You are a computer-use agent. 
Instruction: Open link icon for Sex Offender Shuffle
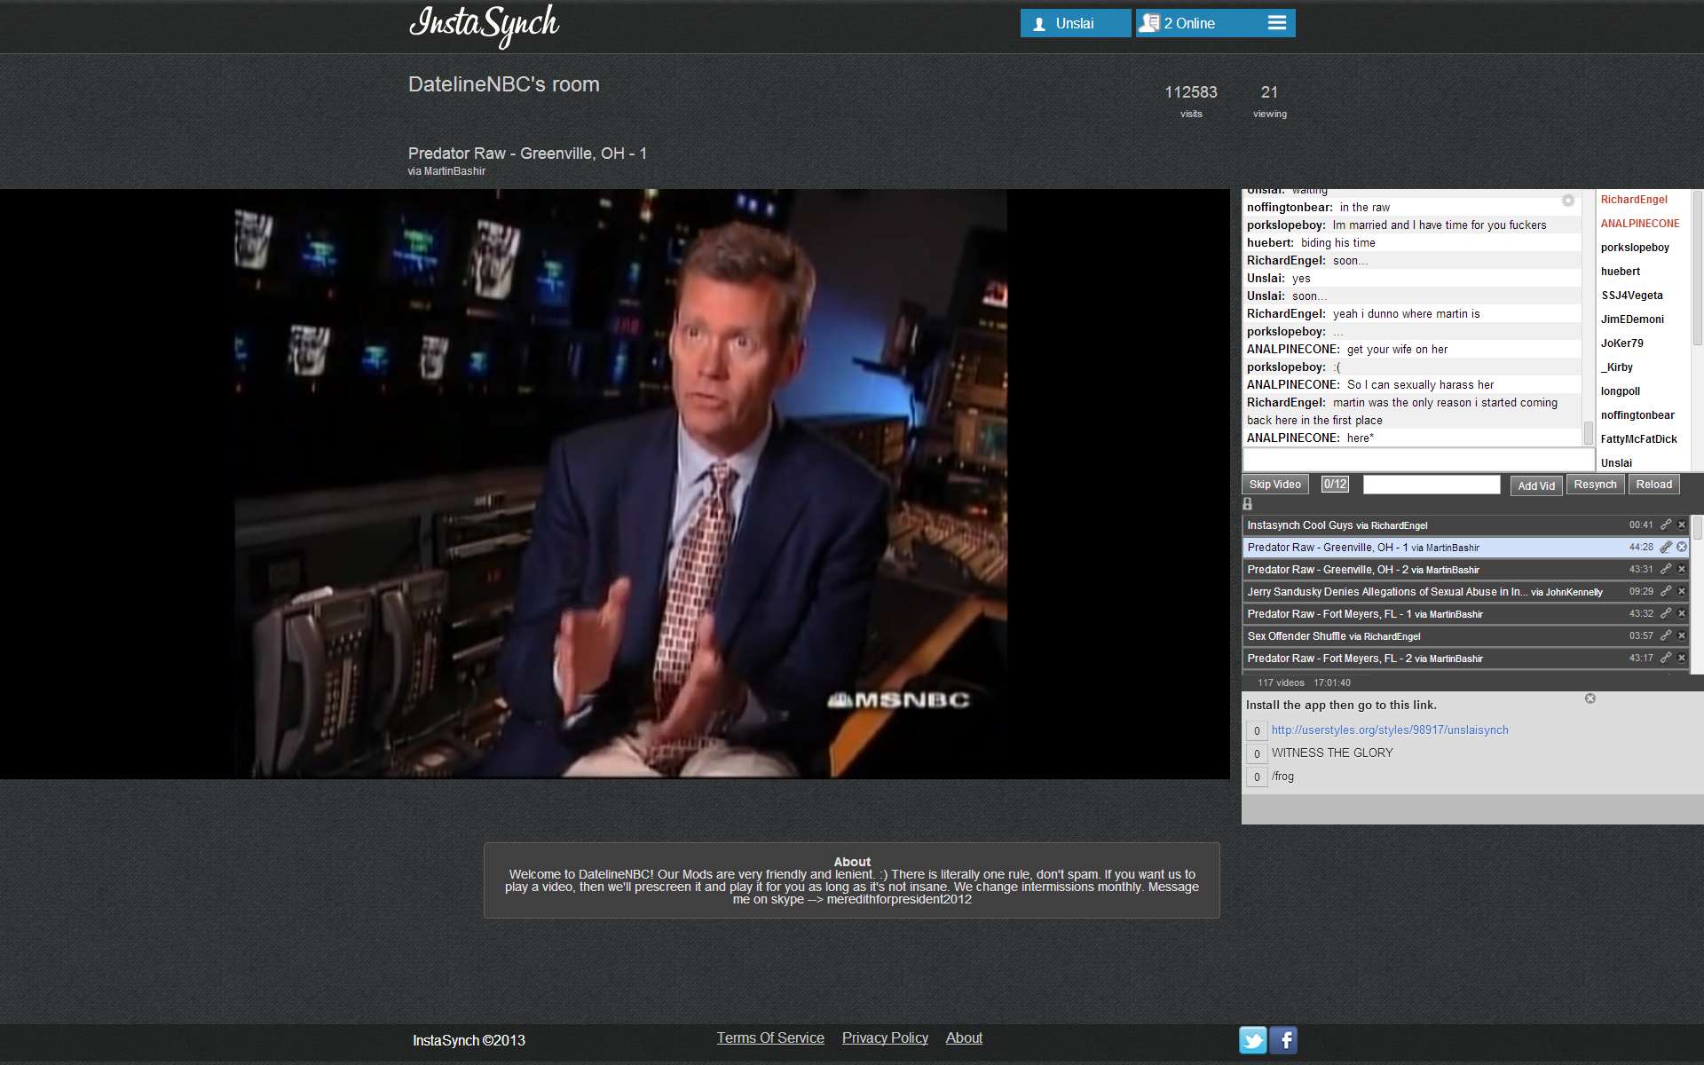click(x=1666, y=635)
